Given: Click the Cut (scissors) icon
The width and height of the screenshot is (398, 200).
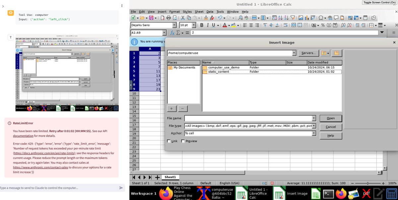Looking at the screenshot, I should click(x=183, y=18).
